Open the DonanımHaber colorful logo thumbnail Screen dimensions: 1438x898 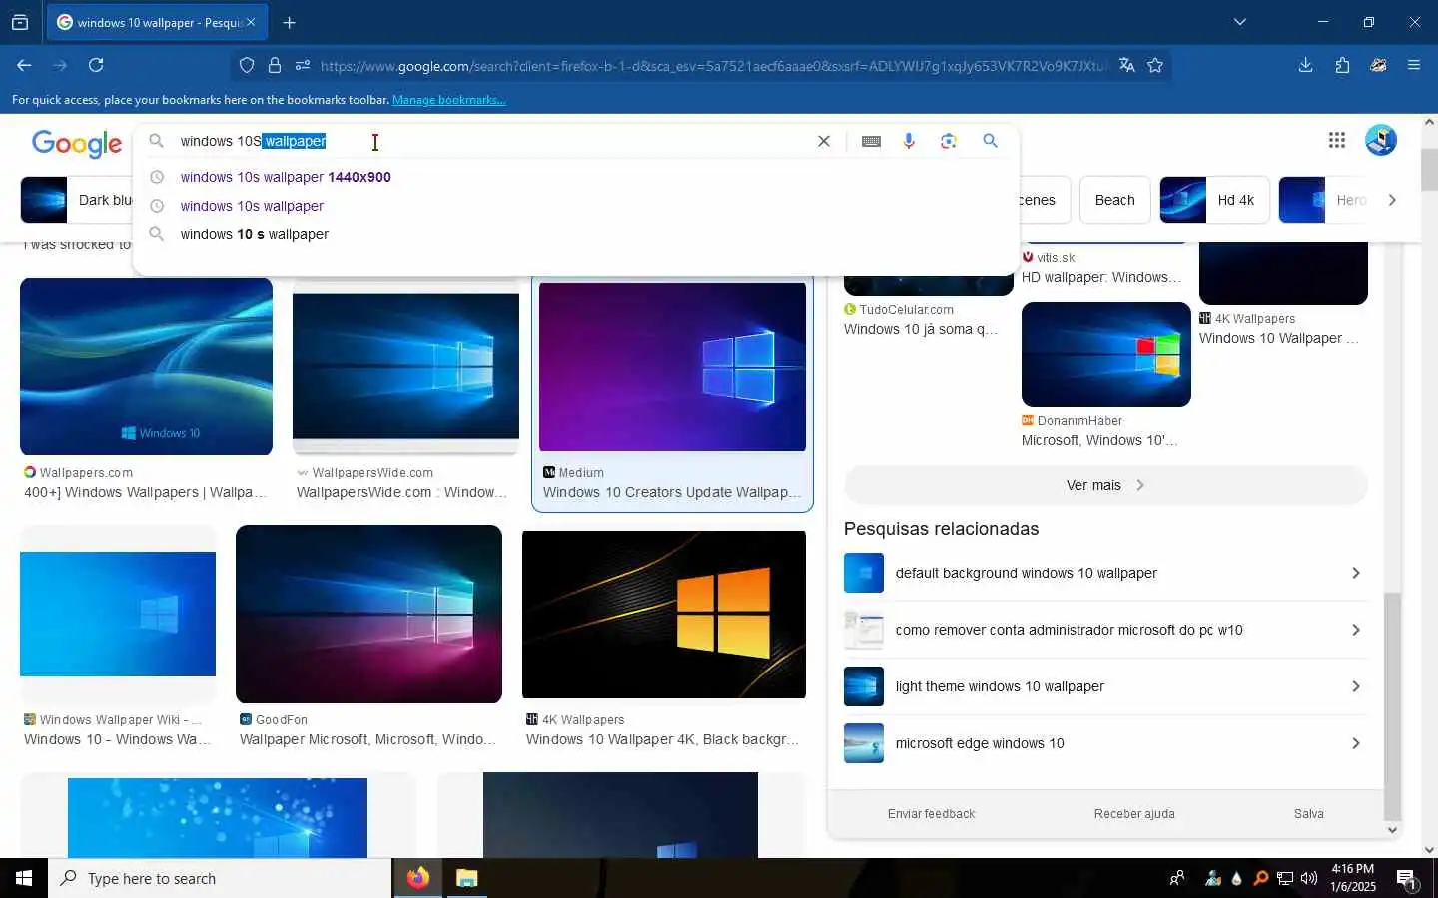[1105, 354]
